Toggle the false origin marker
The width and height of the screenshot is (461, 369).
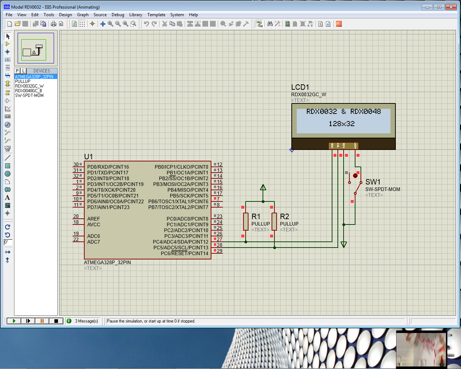pyautogui.click(x=92, y=24)
